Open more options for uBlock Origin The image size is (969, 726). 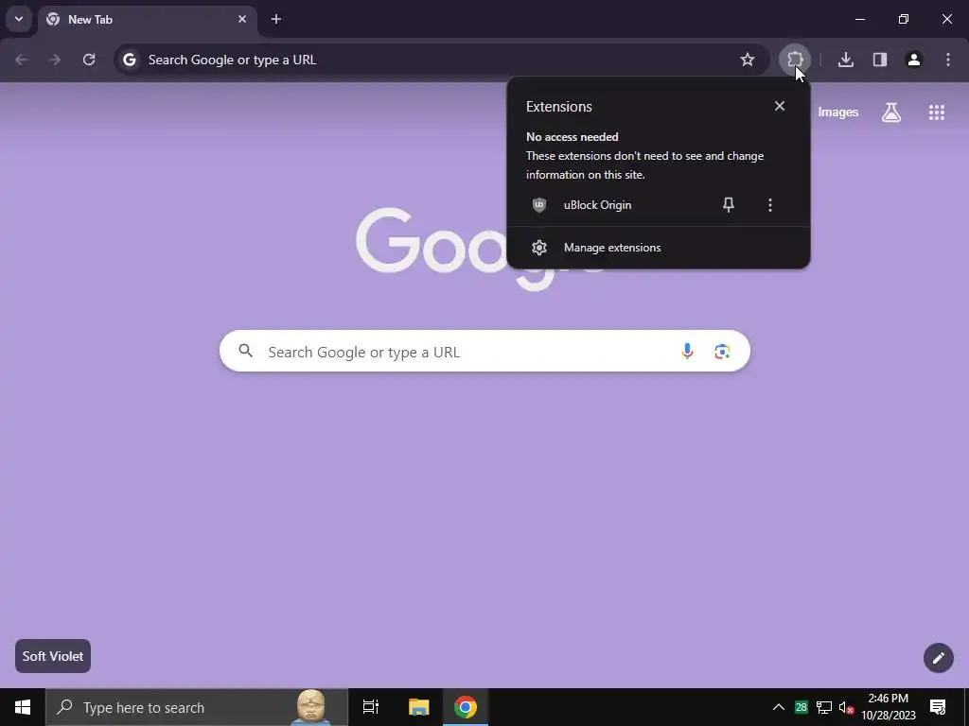click(x=769, y=205)
